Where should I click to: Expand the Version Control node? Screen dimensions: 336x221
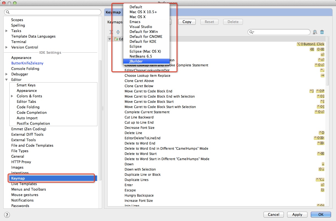point(7,47)
